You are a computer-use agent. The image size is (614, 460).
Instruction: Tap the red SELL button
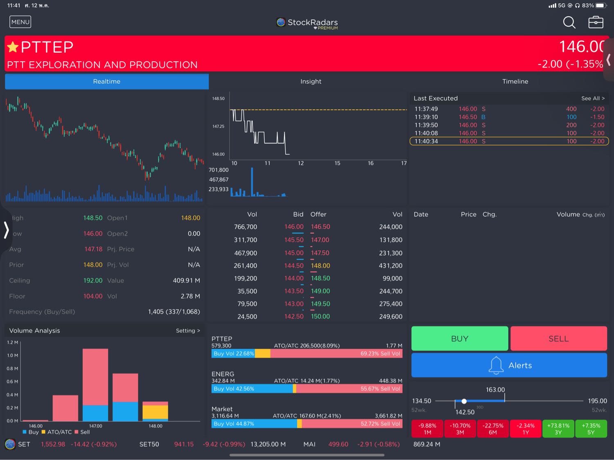point(559,339)
